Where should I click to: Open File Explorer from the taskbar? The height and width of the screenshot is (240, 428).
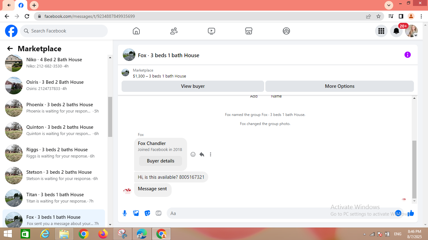(x=64, y=234)
